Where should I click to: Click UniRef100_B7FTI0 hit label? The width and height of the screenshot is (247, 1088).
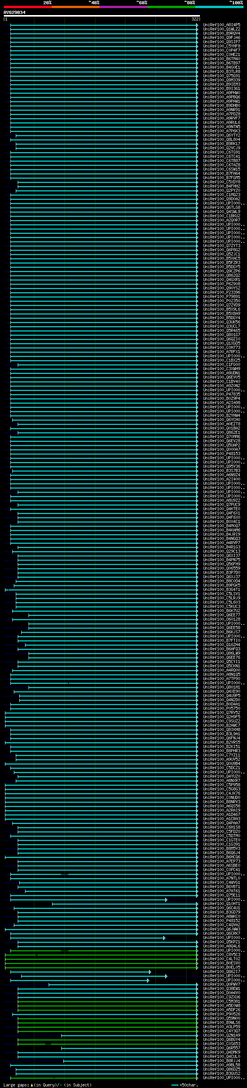222,640
